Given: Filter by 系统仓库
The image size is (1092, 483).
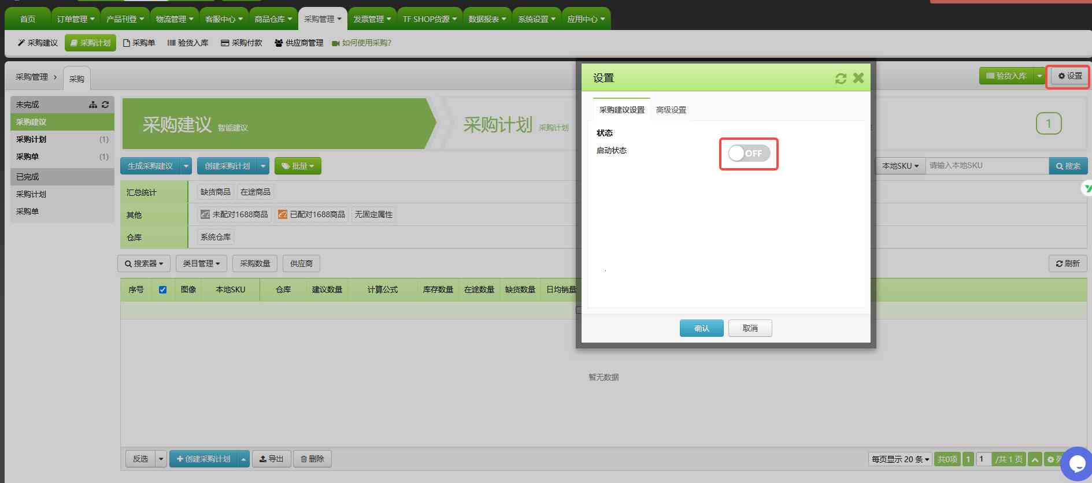Looking at the screenshot, I should click(216, 237).
